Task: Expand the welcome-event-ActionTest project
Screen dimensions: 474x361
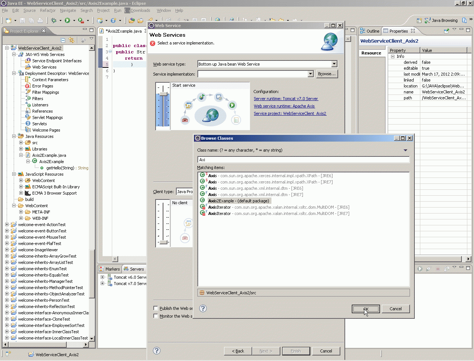Action: (x=7, y=225)
